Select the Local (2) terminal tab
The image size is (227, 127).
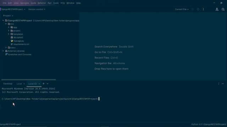click(x=32, y=84)
